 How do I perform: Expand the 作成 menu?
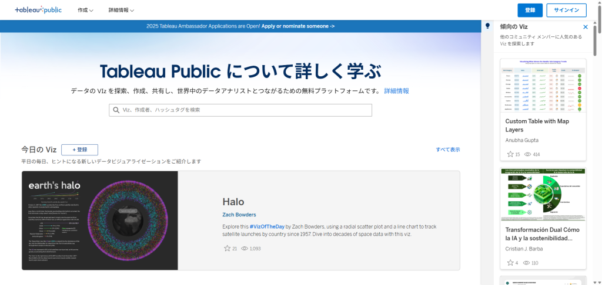[85, 11]
